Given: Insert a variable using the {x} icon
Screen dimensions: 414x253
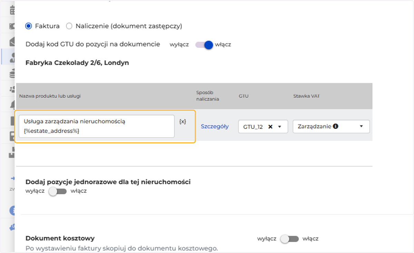Looking at the screenshot, I should tap(183, 121).
